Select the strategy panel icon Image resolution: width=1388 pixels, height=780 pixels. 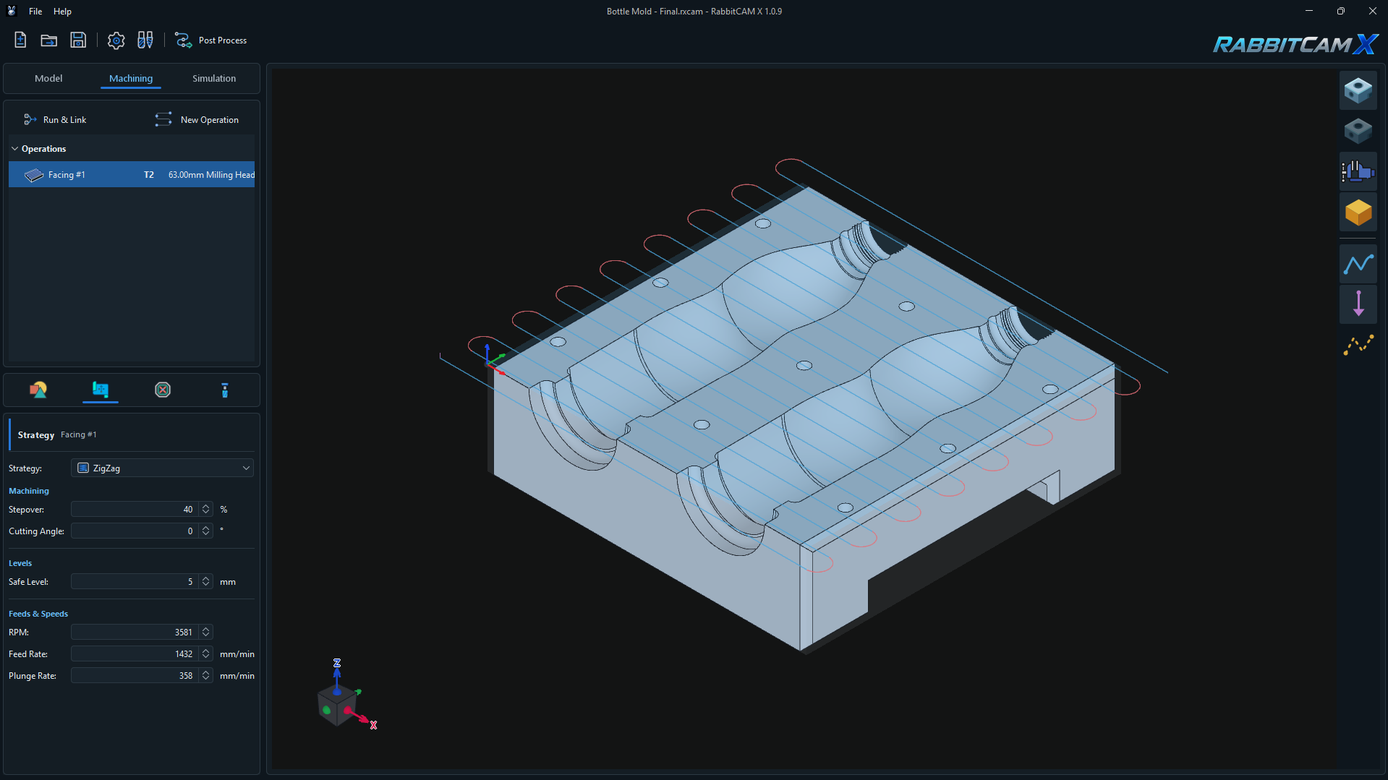(x=101, y=390)
